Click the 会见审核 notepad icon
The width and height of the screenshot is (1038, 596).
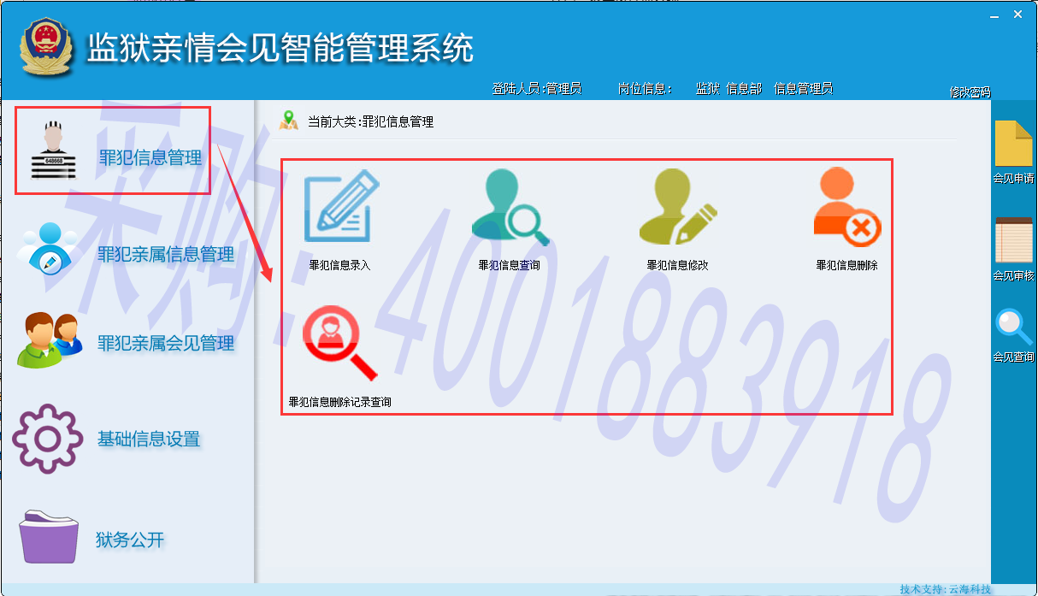[x=1013, y=240]
